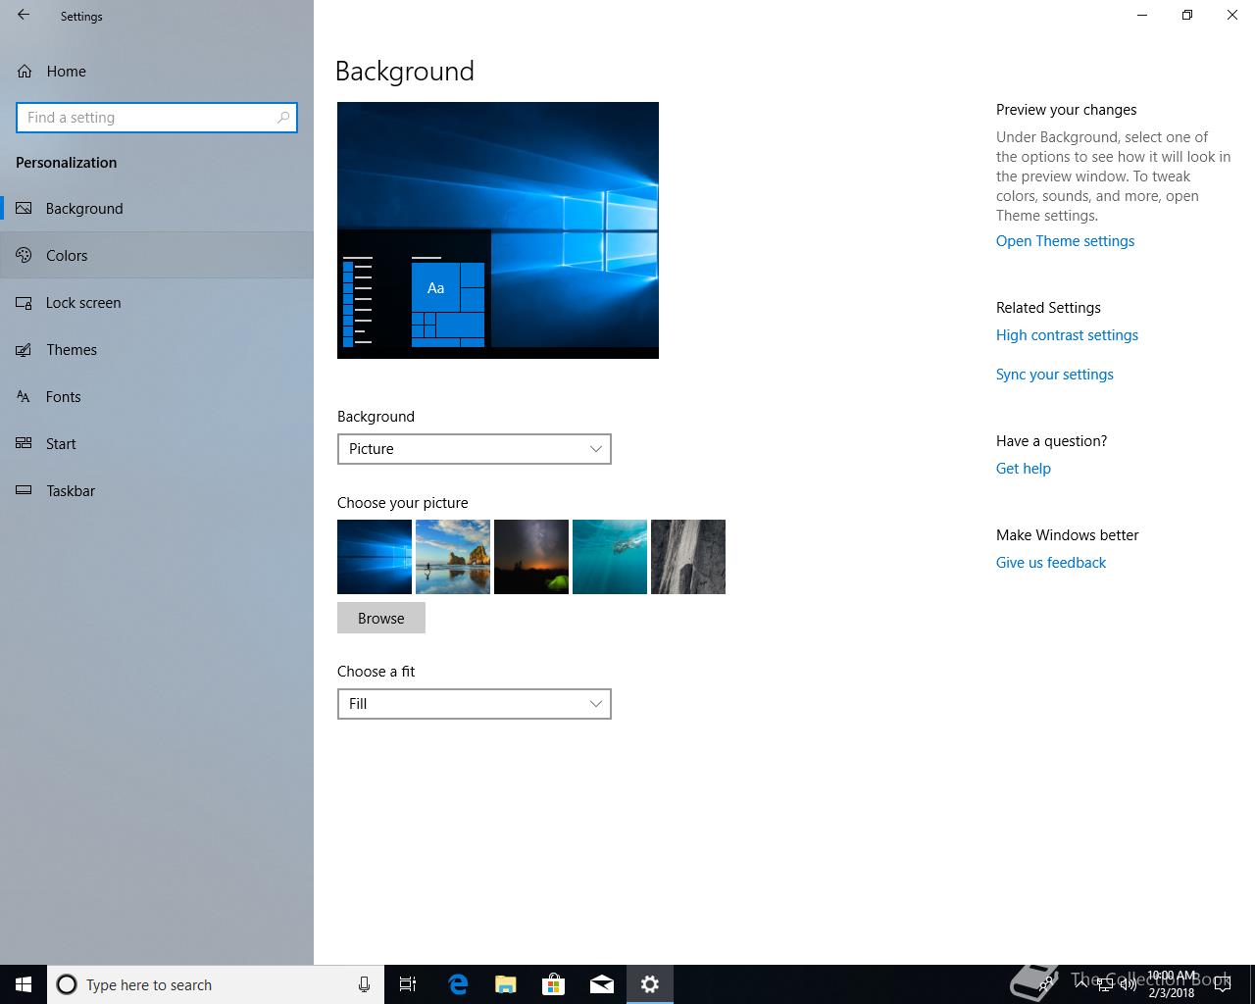
Task: Select the underwater swimmer picture
Action: (x=610, y=557)
